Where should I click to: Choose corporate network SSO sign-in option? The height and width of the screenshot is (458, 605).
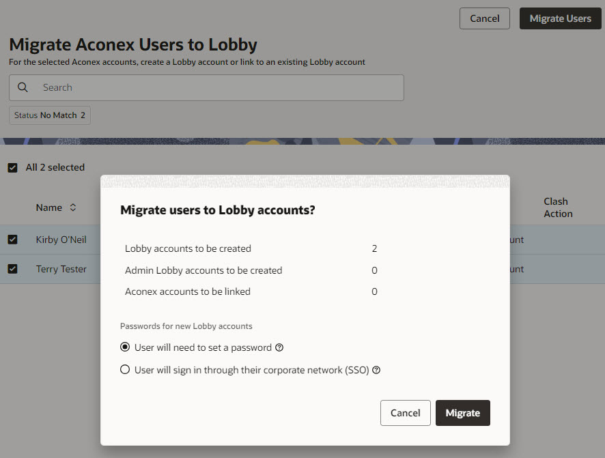pyautogui.click(x=125, y=370)
